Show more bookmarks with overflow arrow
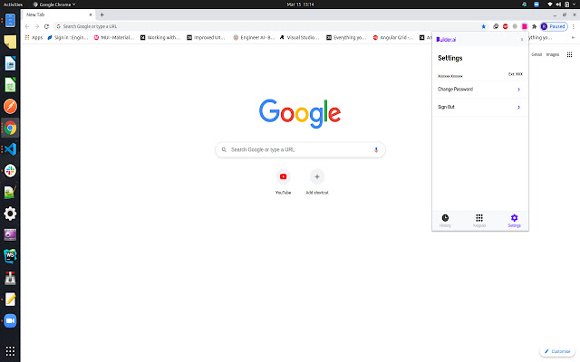Viewport: 580px width, 362px height. pyautogui.click(x=573, y=37)
